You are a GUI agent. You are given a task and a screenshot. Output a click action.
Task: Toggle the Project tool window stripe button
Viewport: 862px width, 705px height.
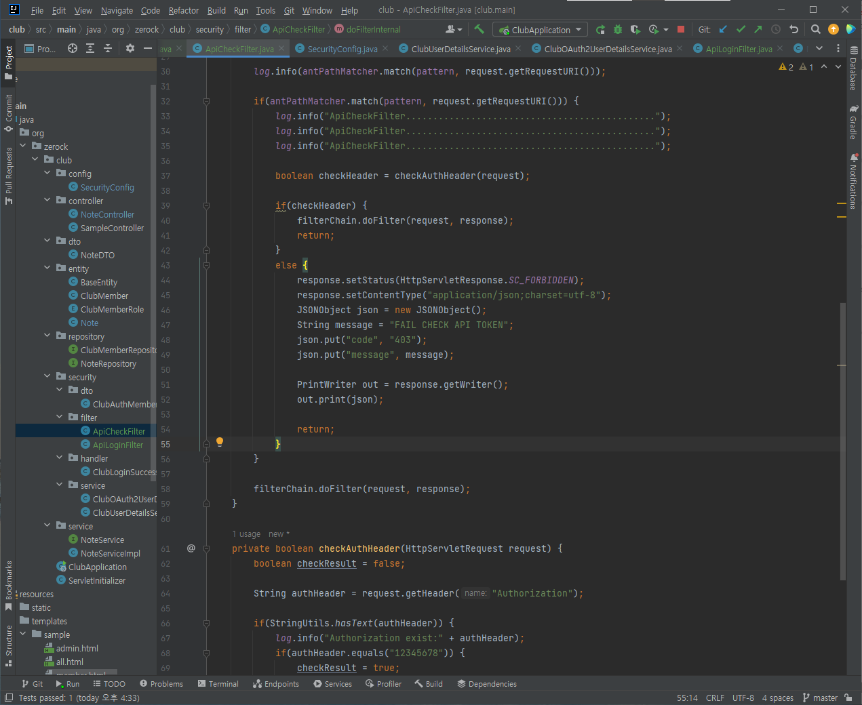8,63
